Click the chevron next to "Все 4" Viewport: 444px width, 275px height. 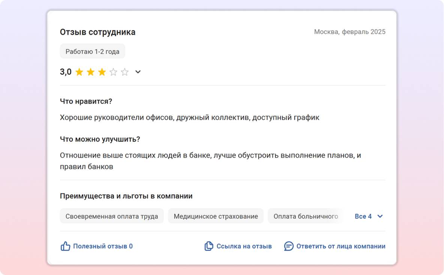point(380,216)
